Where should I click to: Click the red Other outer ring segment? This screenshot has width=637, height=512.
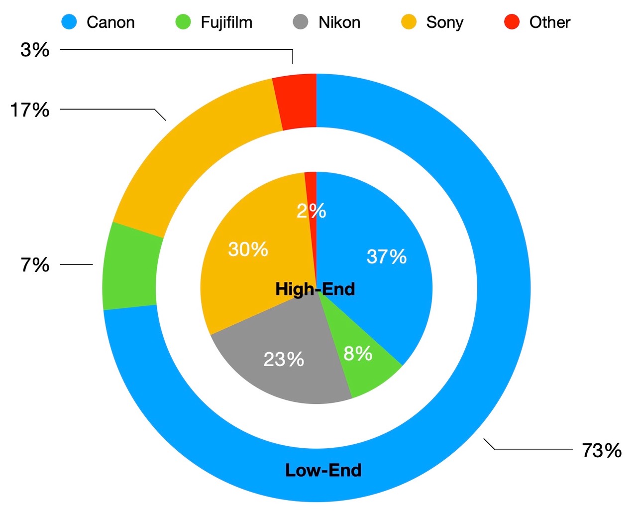click(298, 101)
